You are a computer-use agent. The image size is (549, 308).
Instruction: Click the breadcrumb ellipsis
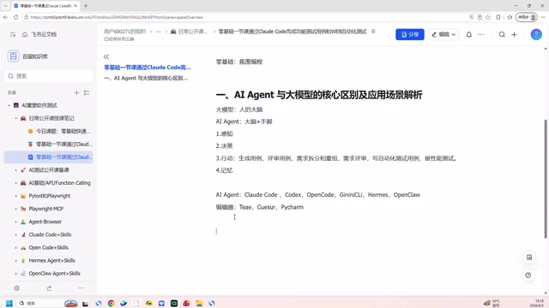tap(158, 32)
